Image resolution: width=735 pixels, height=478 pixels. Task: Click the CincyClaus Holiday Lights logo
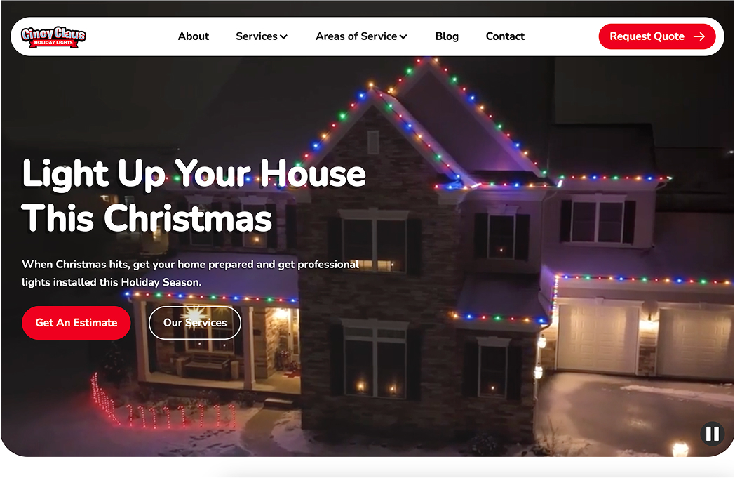pyautogui.click(x=53, y=36)
